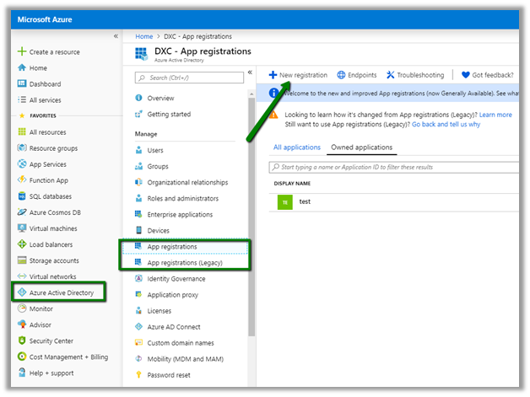Click the New registration plus icon
This screenshot has width=530, height=397.
273,75
